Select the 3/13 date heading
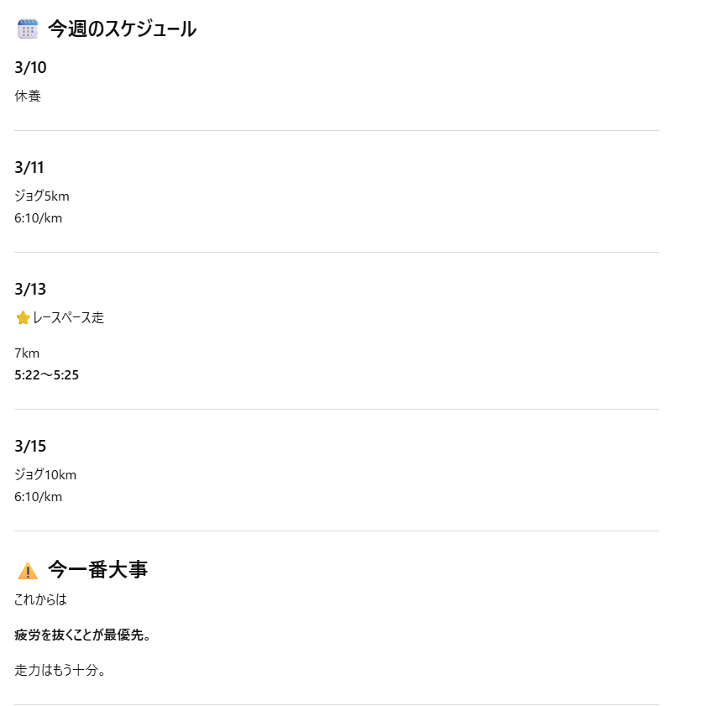The height and width of the screenshot is (706, 713). pyautogui.click(x=30, y=290)
